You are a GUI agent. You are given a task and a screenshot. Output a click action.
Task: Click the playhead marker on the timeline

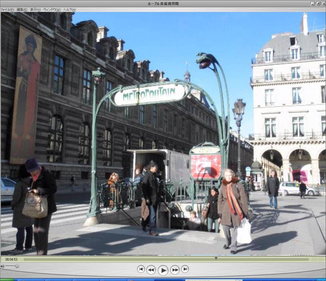point(216,259)
